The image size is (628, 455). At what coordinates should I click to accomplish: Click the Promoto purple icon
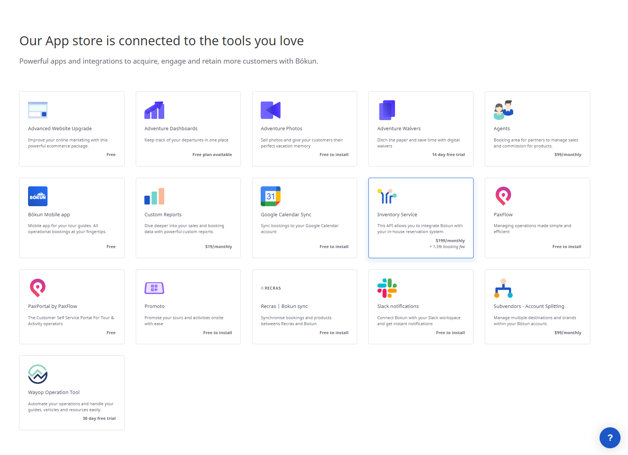tap(154, 288)
